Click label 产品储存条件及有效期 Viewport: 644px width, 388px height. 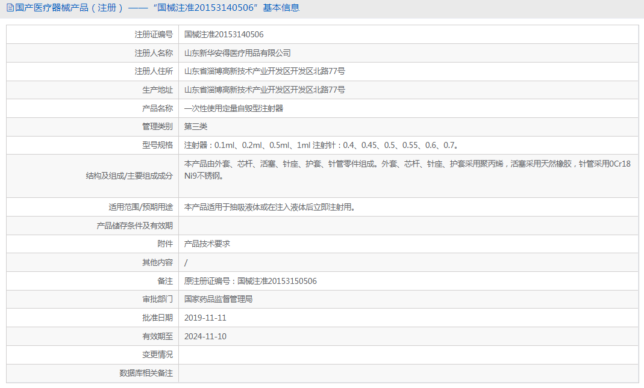[x=135, y=226]
